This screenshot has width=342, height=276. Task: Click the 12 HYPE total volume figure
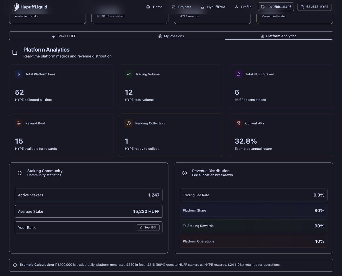(129, 92)
